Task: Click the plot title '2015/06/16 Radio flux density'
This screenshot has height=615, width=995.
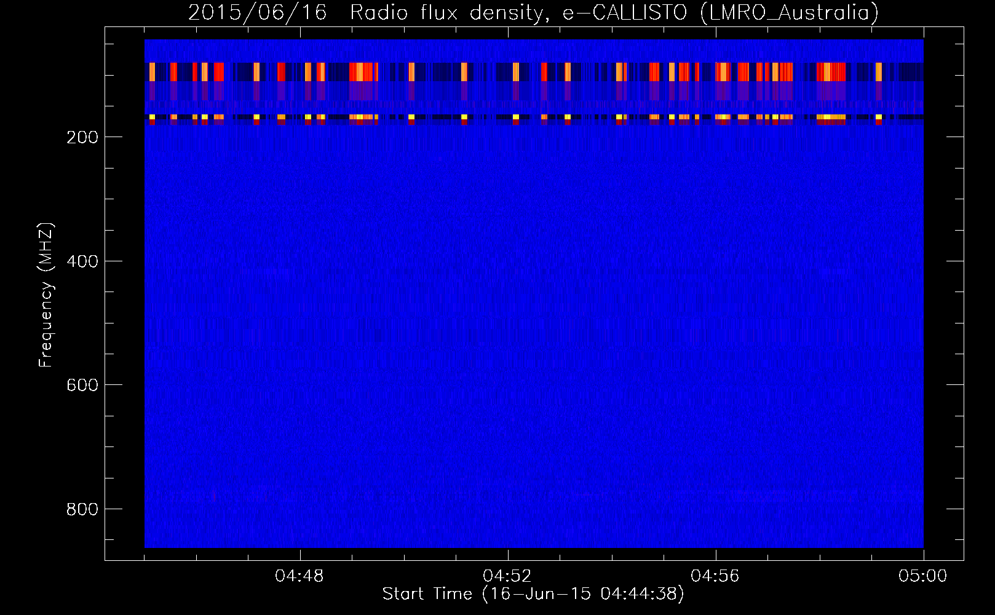Action: [533, 13]
